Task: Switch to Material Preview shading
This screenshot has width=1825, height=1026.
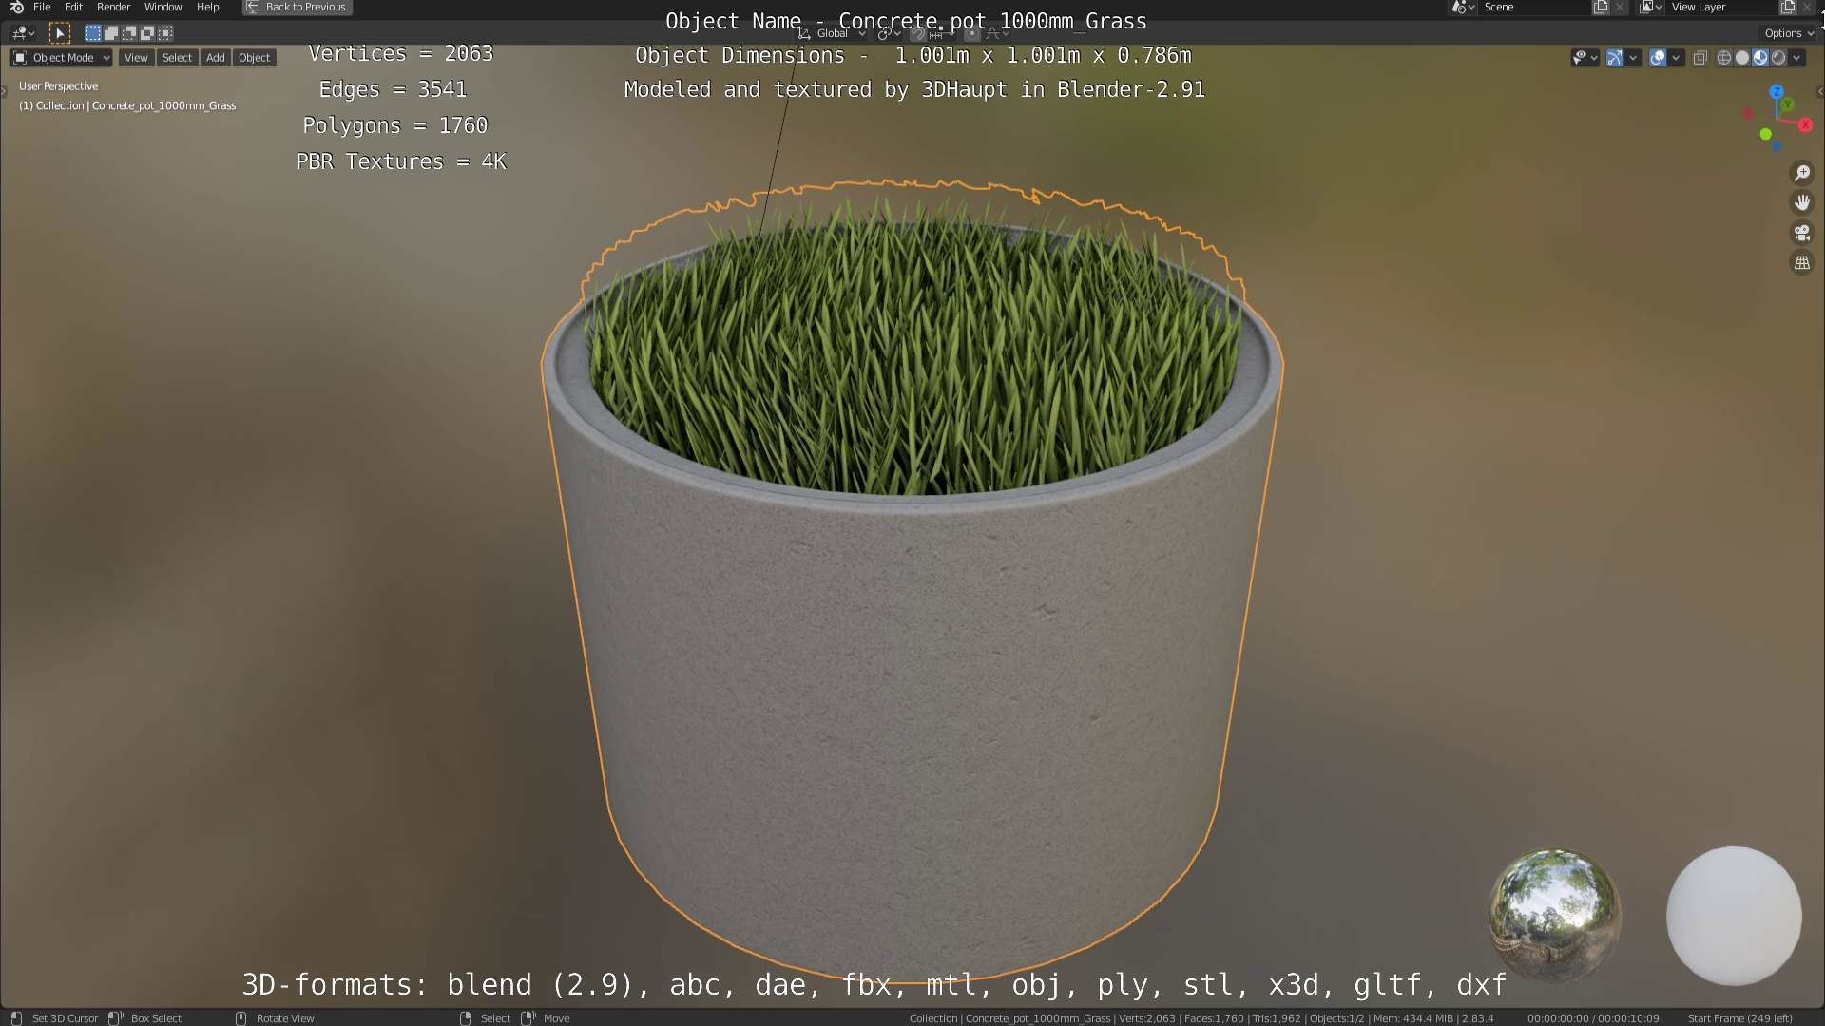Action: (1760, 58)
